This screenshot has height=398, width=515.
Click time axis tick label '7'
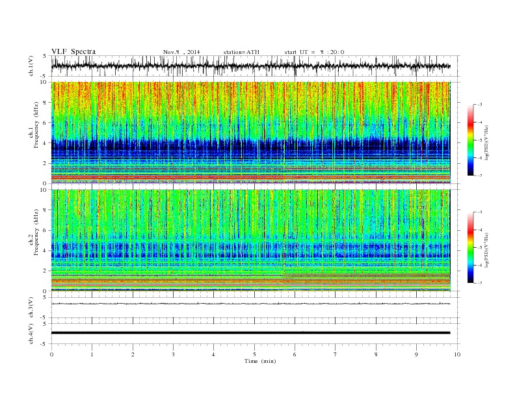pyautogui.click(x=336, y=354)
